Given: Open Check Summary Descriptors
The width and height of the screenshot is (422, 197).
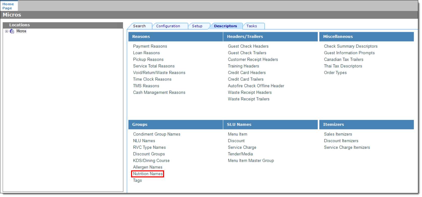Looking at the screenshot, I should (x=351, y=46).
